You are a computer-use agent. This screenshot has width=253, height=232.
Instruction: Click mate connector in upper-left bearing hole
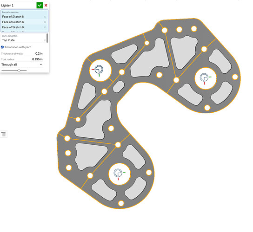coord(99,70)
